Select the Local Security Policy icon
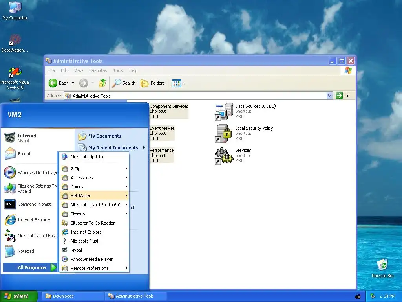This screenshot has width=402, height=302. [224, 134]
